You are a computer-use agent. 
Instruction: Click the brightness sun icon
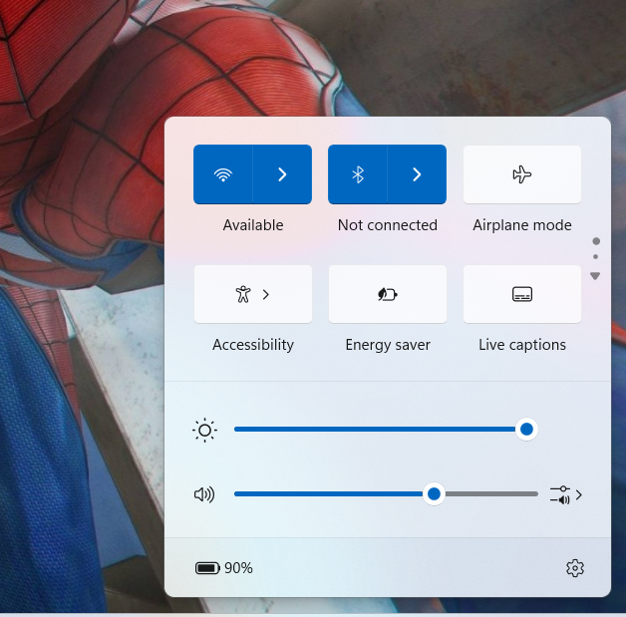click(204, 430)
